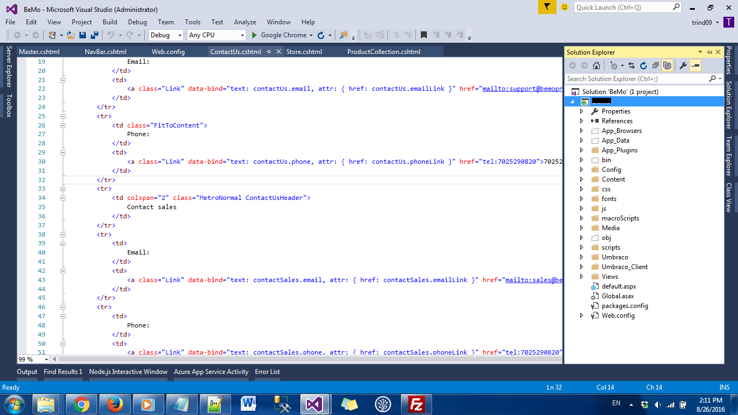Click the Collapse All icon in Solution Explorer
Viewport: 738px width, 415px height.
click(x=655, y=65)
